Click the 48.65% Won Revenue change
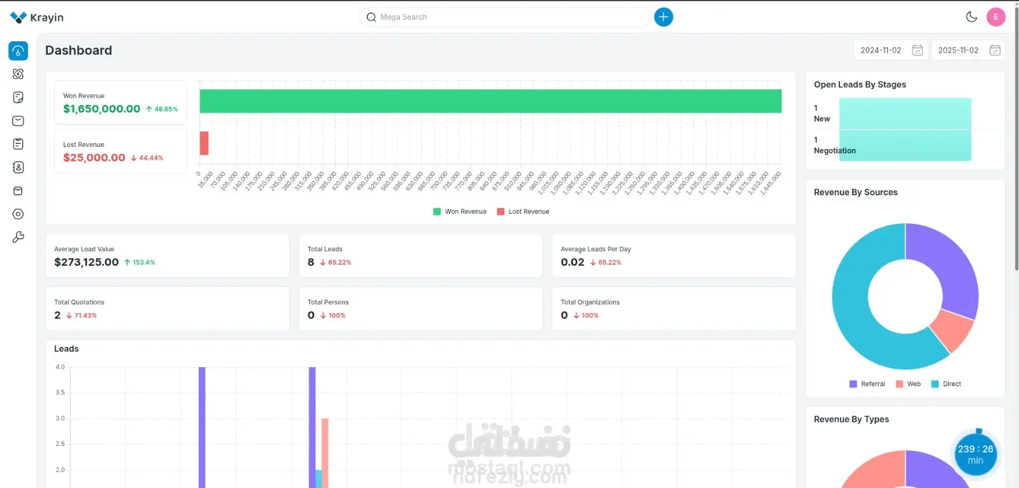1019x488 pixels. 162,109
